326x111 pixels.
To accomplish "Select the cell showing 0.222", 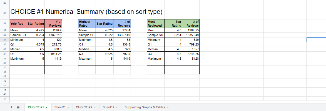I will 104,35.
